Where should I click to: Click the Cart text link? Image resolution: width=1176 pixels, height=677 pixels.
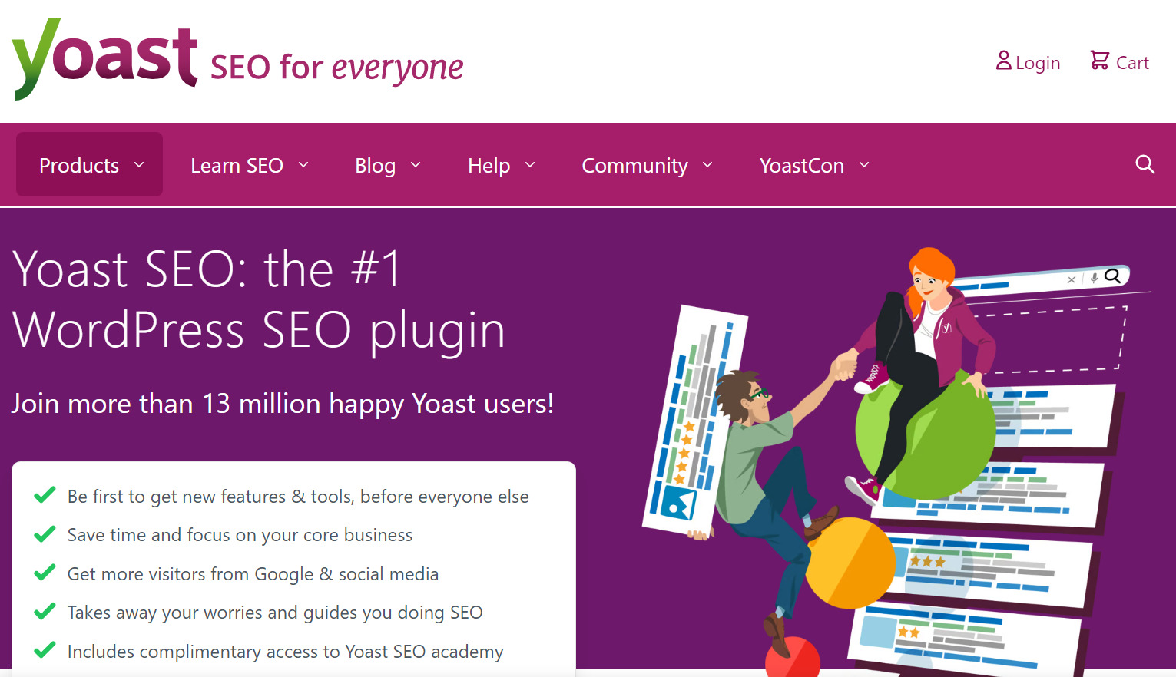[1132, 62]
